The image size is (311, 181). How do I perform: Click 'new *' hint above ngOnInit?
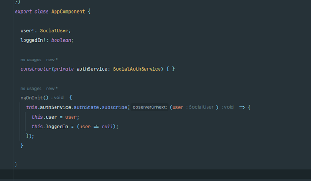pyautogui.click(x=52, y=89)
